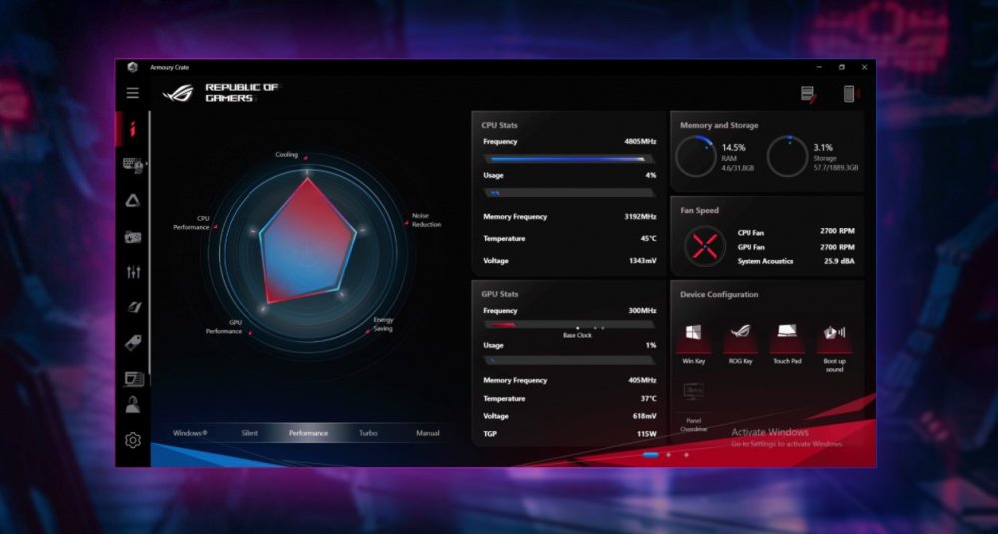Viewport: 998px width, 534px height.
Task: Click the 3192MHz memory frequency value
Action: pyautogui.click(x=640, y=217)
